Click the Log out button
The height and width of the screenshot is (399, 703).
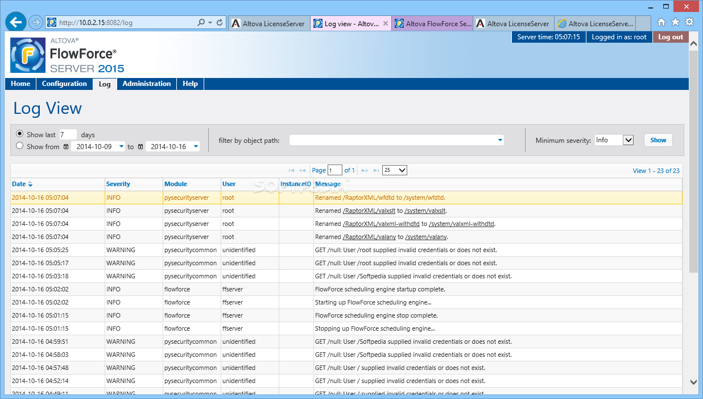(671, 37)
